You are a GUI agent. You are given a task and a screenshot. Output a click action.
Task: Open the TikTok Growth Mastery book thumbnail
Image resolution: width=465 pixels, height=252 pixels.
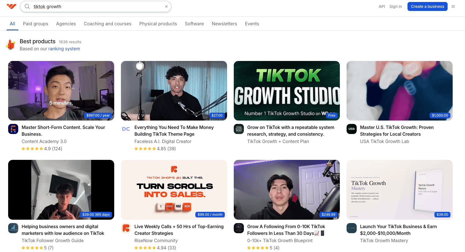click(400, 190)
